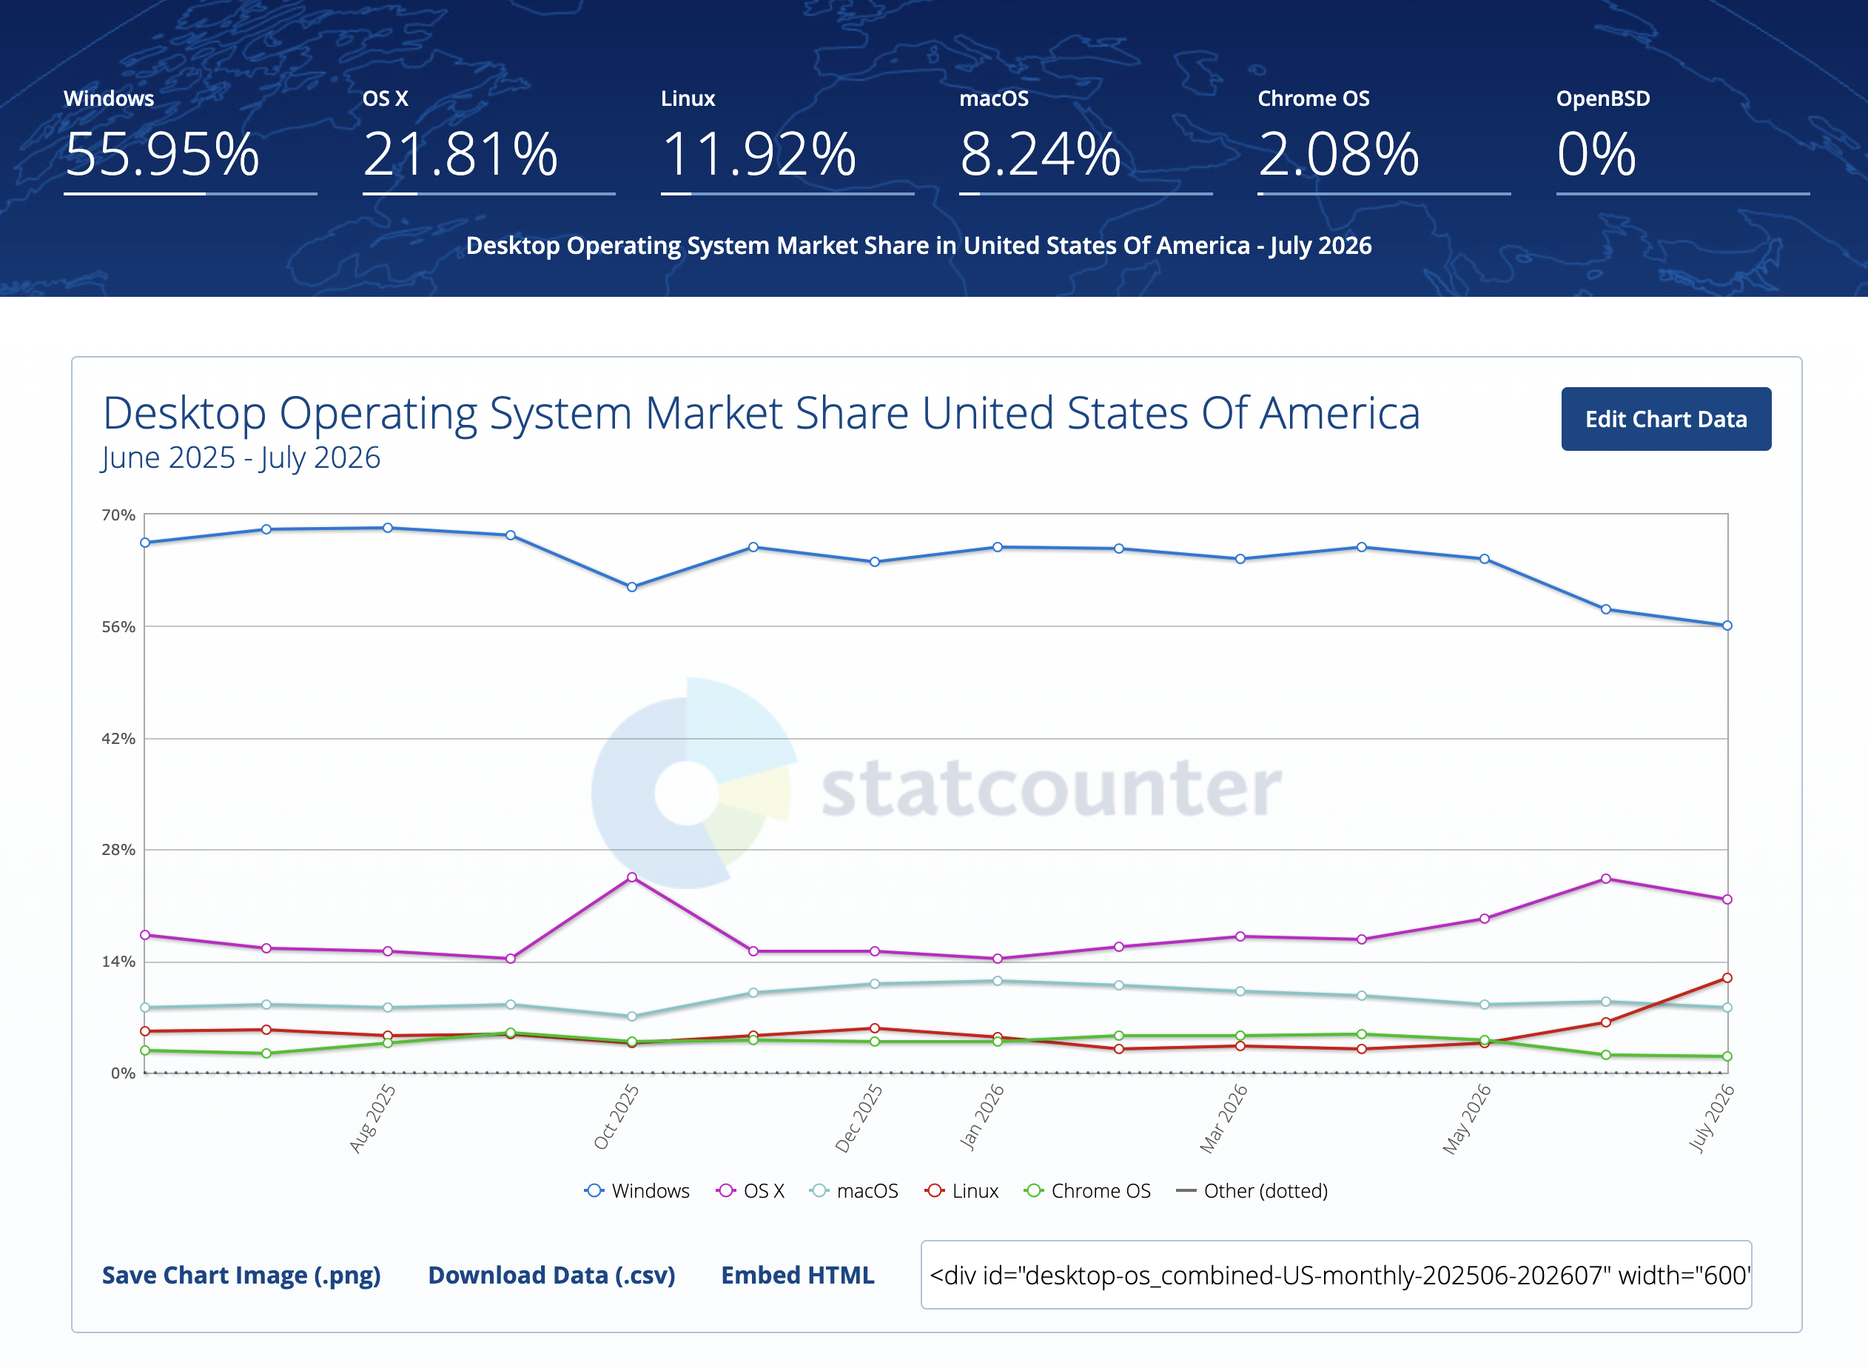
Task: Select the Windows July 2026 data point
Action: click(1727, 626)
